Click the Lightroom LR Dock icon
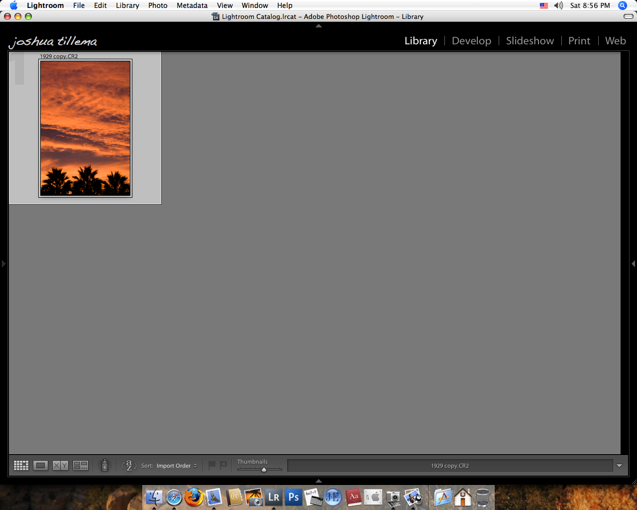The height and width of the screenshot is (510, 637). [274, 497]
